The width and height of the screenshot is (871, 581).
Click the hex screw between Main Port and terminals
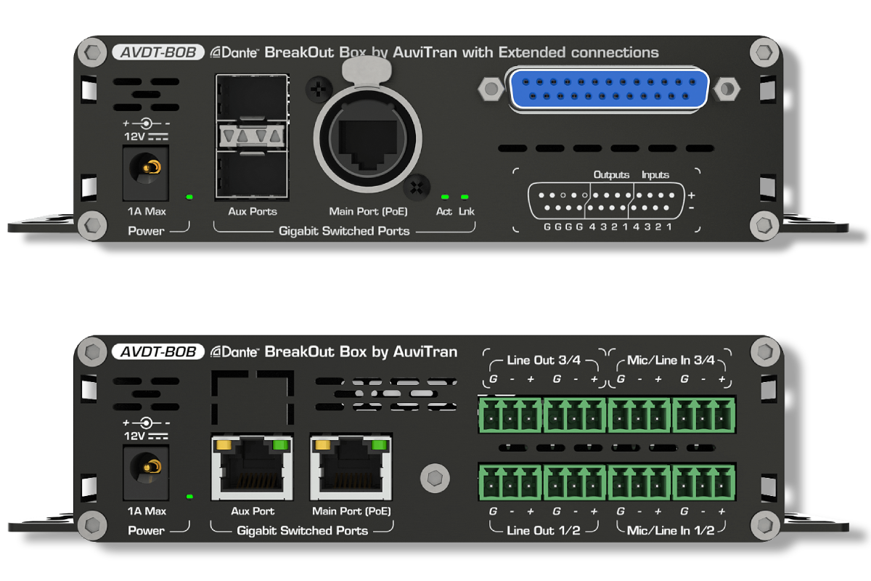pyautogui.click(x=434, y=478)
